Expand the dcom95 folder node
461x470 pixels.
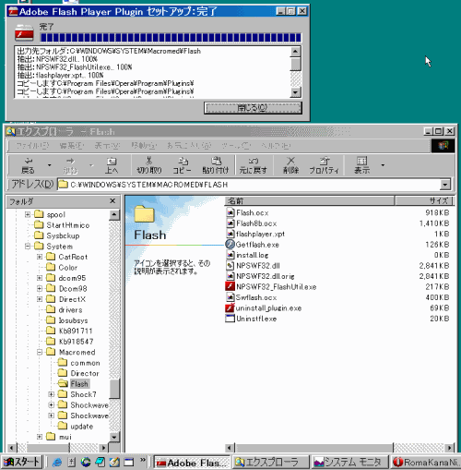(40, 278)
